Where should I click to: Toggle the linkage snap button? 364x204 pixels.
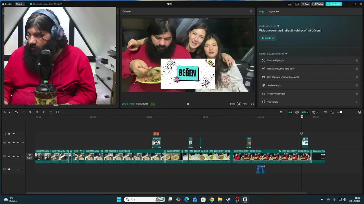pyautogui.click(x=304, y=112)
